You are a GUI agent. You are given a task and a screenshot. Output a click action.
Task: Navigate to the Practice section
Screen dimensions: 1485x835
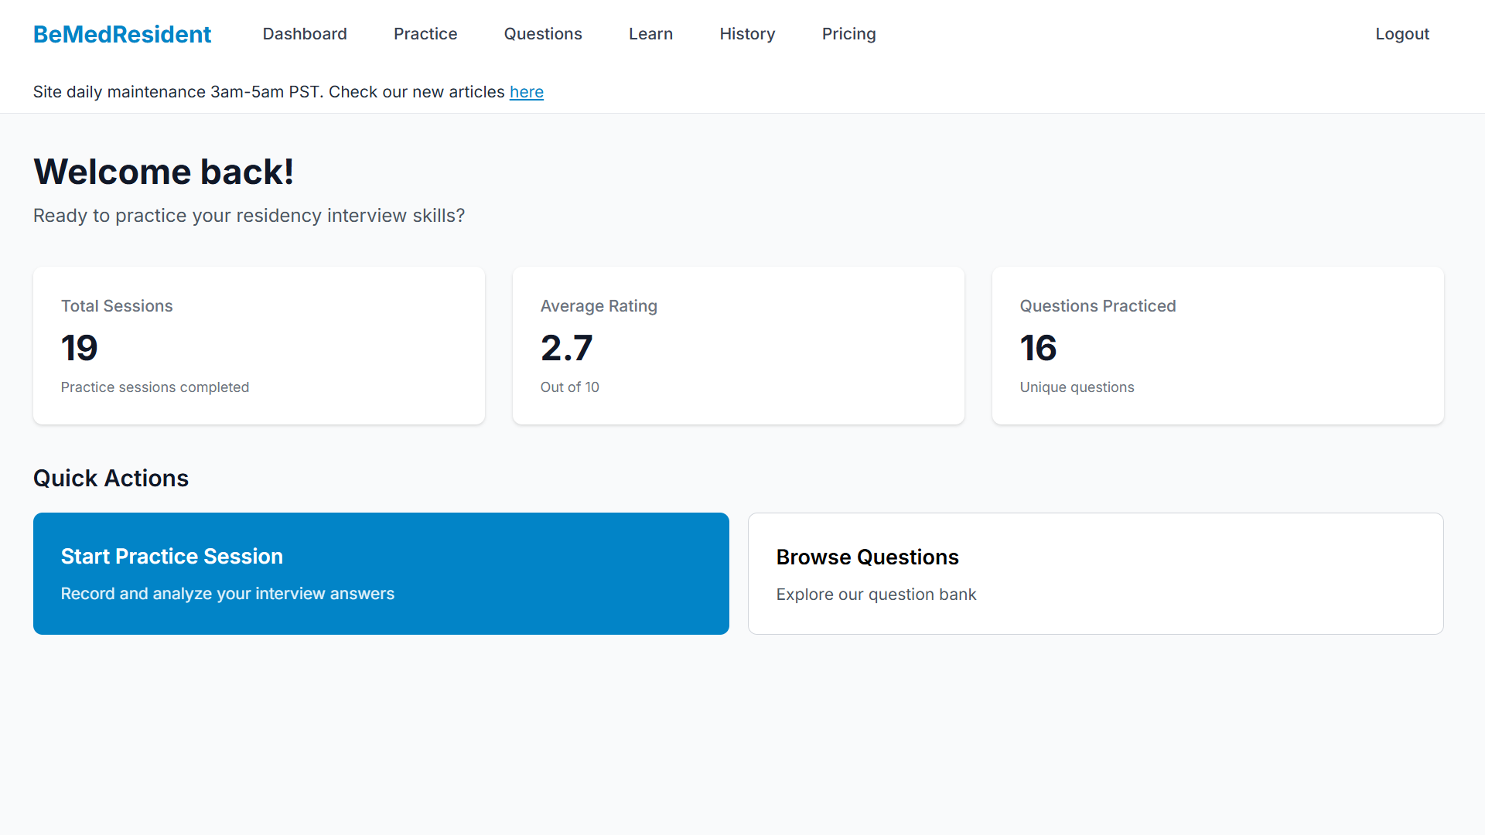pyautogui.click(x=425, y=34)
